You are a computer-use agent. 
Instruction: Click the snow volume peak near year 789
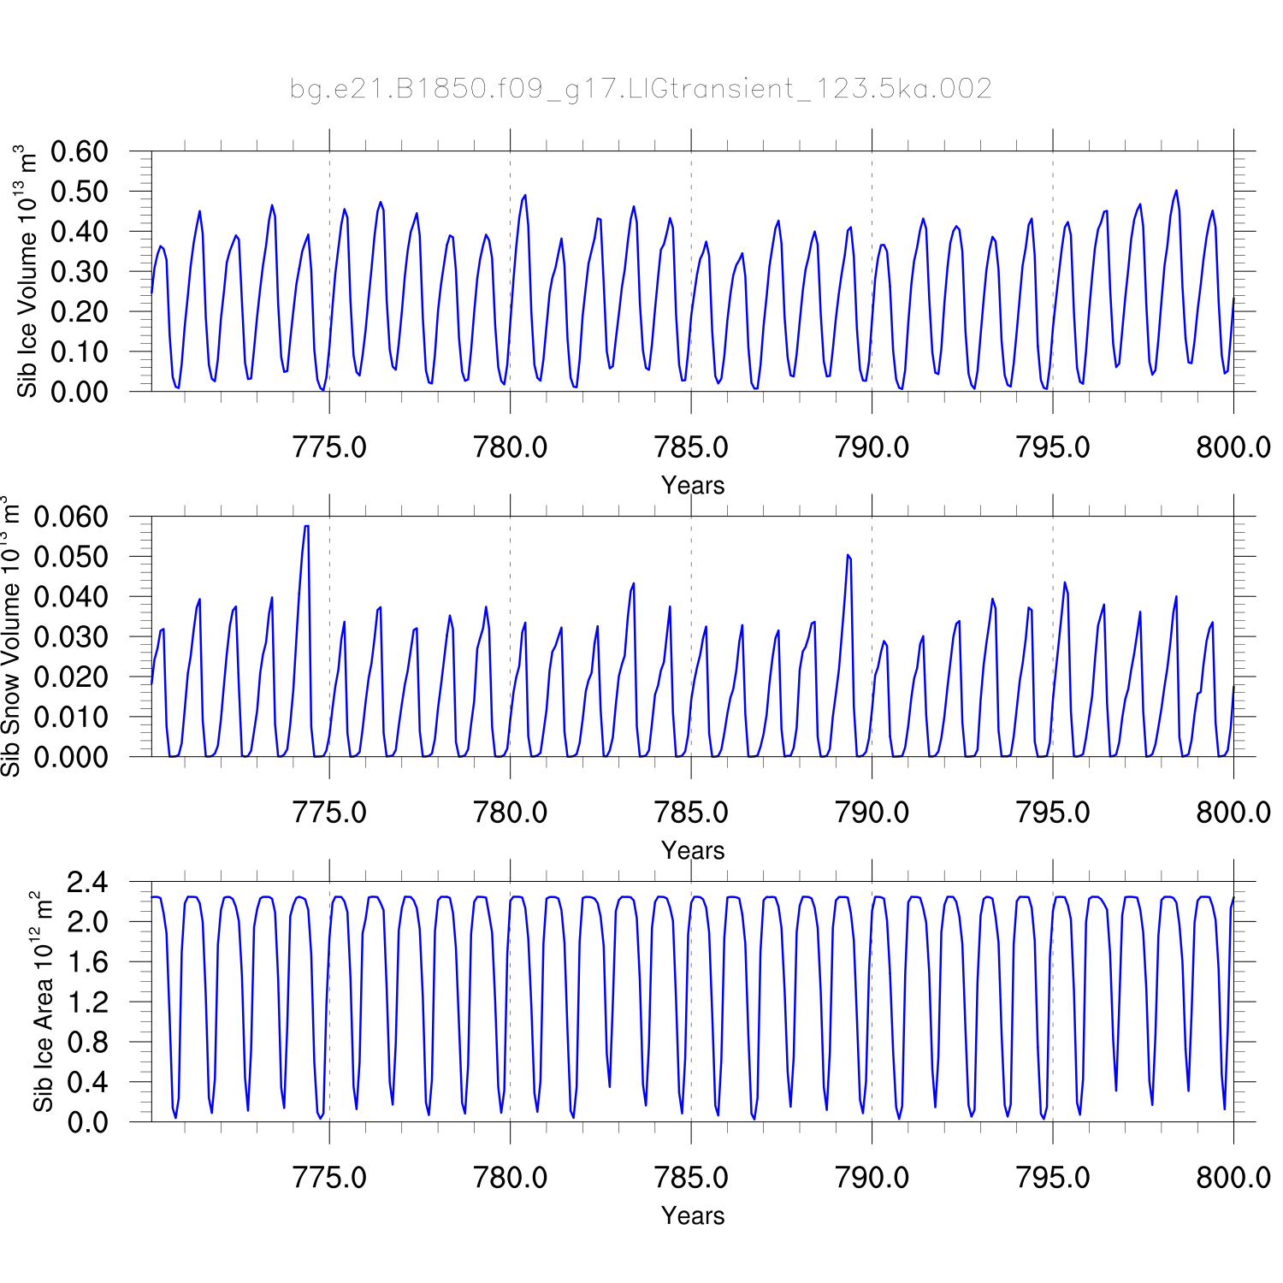[848, 556]
